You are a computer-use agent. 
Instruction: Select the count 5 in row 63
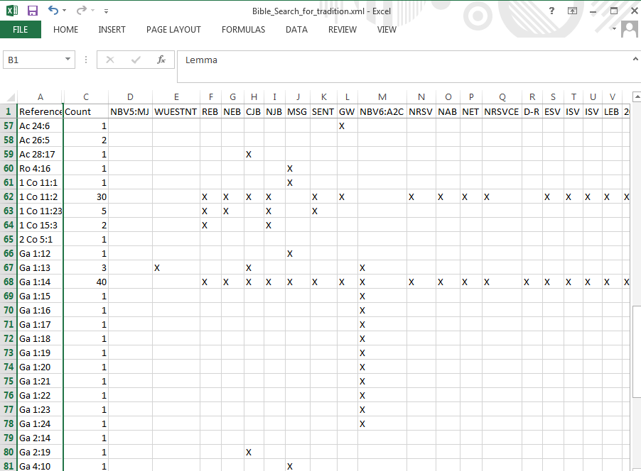(86, 211)
